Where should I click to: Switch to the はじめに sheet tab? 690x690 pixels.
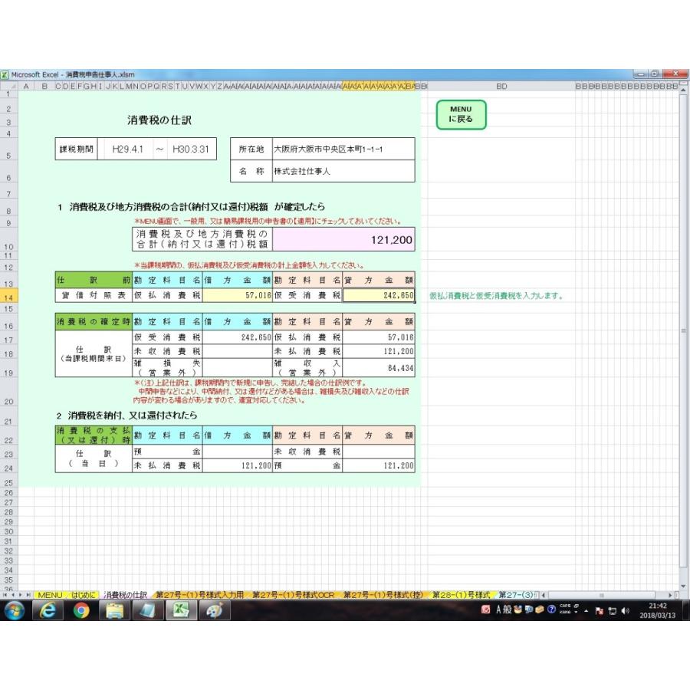[84, 595]
